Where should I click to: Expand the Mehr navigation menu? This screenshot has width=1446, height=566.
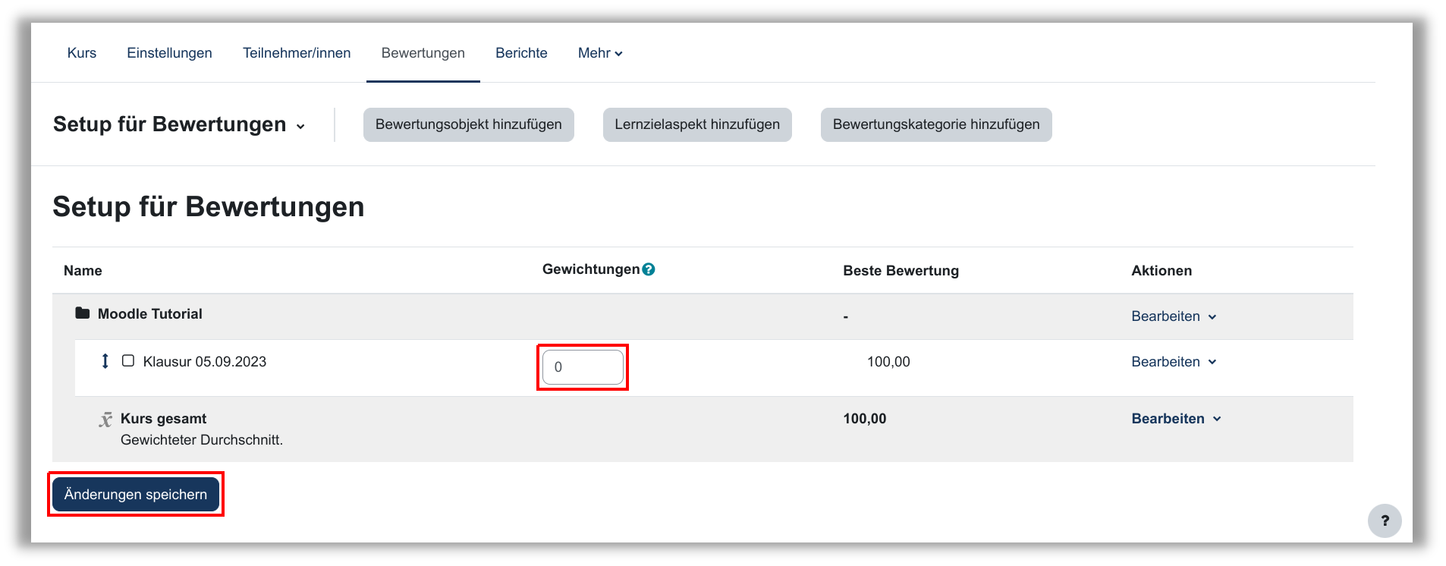(x=599, y=53)
